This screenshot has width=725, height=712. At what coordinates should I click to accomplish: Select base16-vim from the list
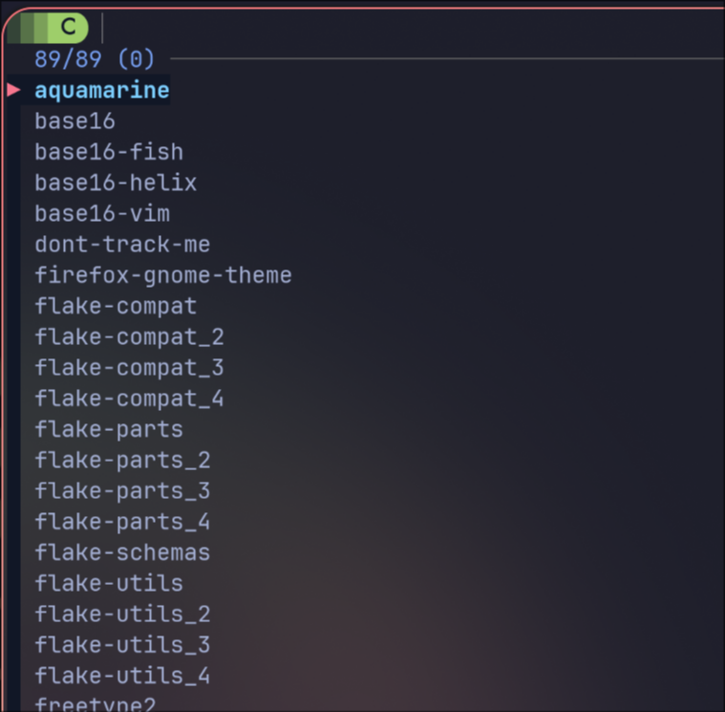(102, 214)
